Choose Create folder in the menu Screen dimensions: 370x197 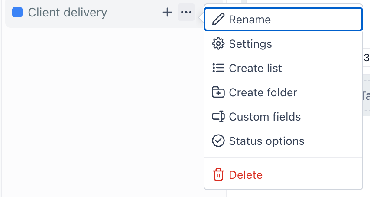coord(283,92)
